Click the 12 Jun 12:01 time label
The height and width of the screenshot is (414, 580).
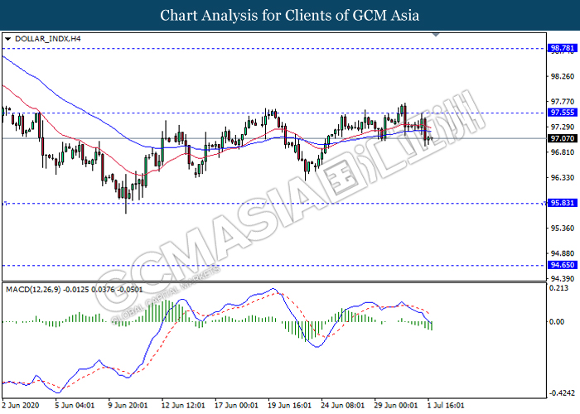(183, 406)
